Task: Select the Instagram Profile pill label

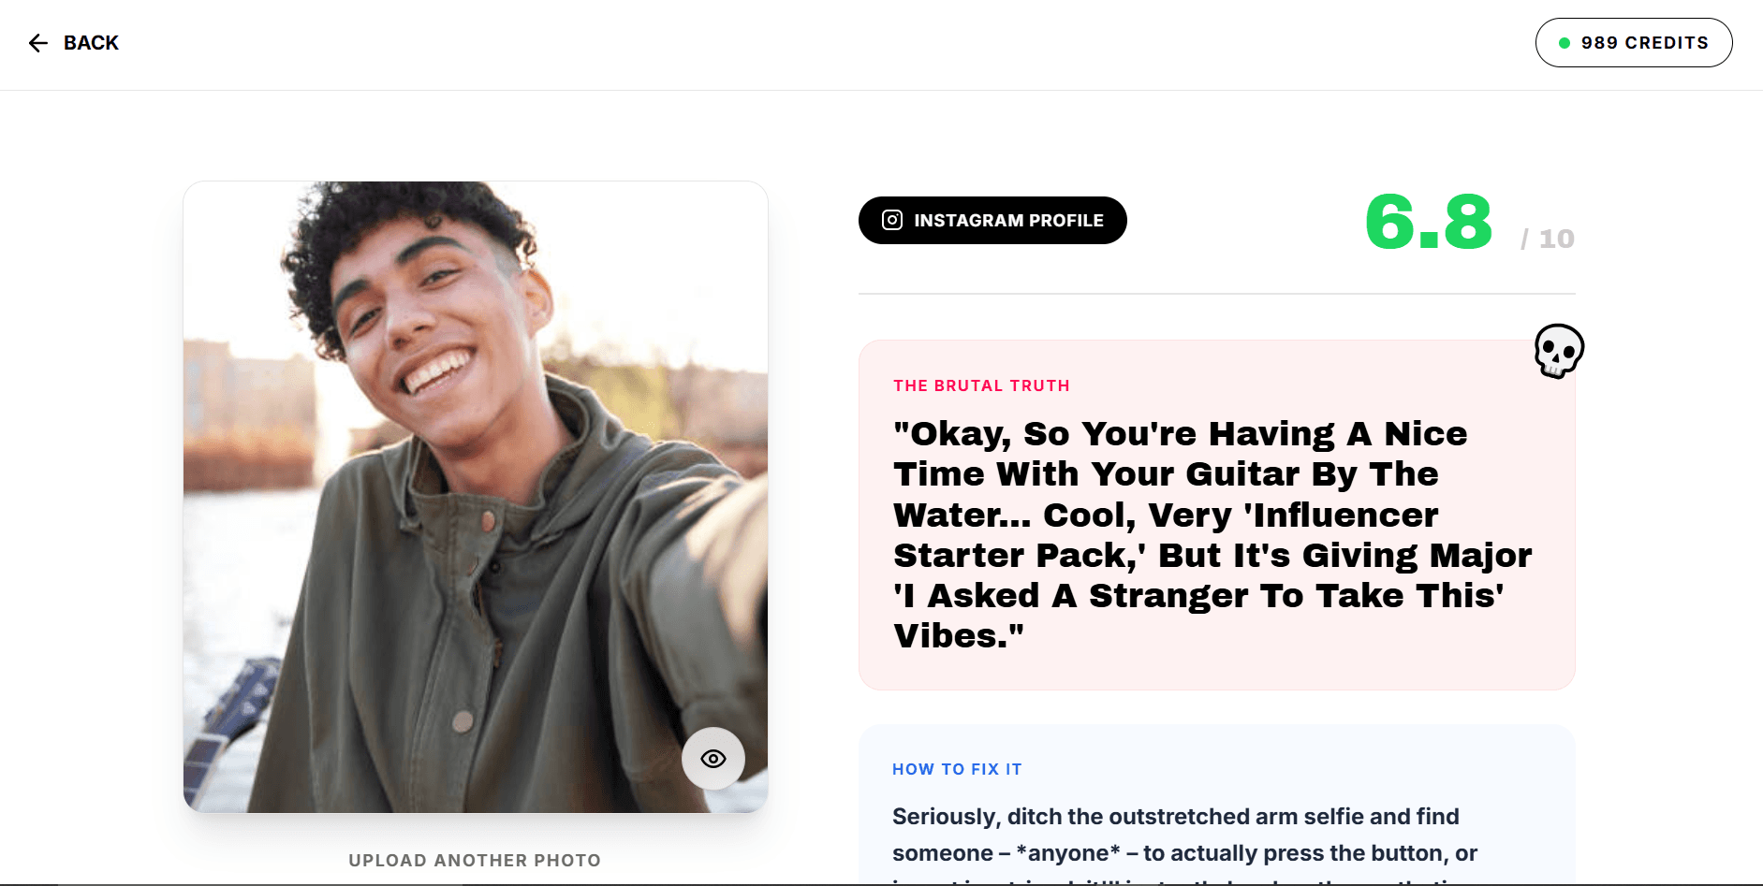Action: click(x=1008, y=221)
